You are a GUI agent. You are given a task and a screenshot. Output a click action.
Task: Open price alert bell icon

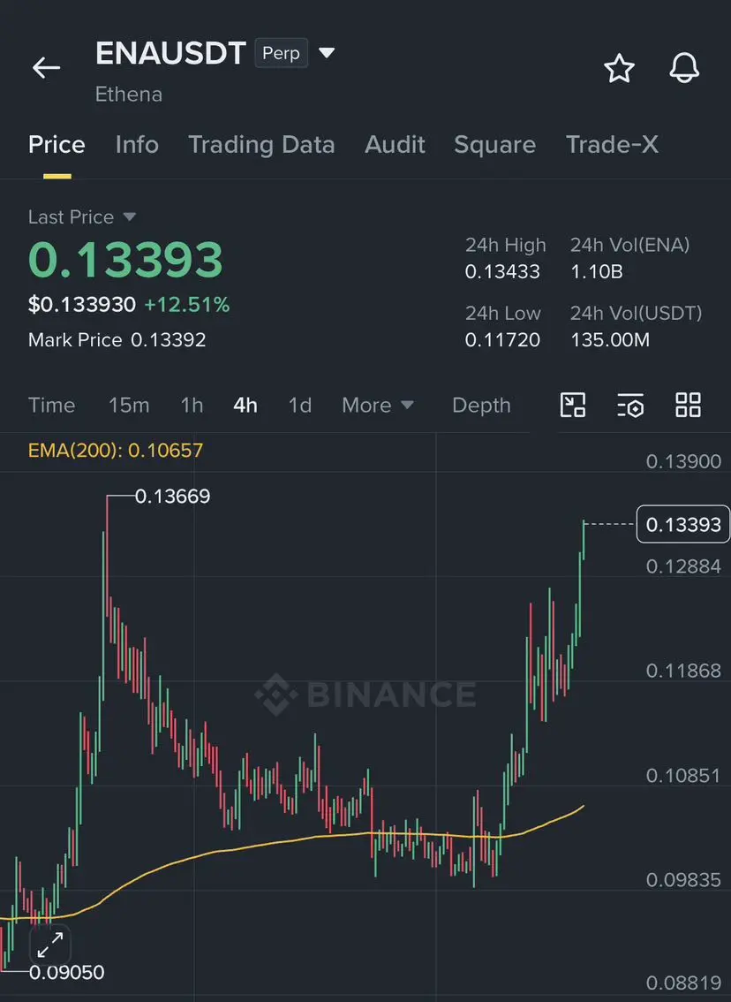(x=684, y=68)
